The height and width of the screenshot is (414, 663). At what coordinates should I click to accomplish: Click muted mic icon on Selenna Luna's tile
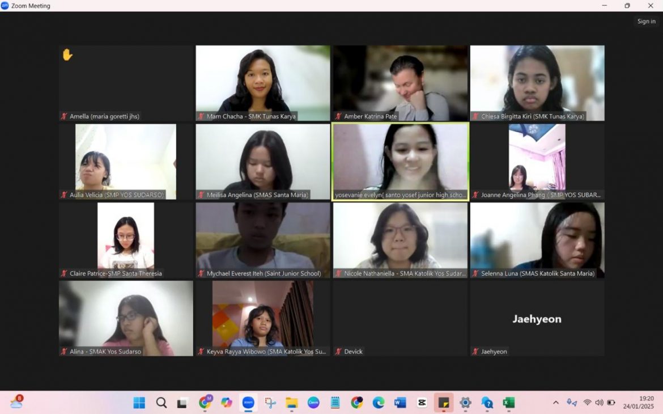click(475, 273)
